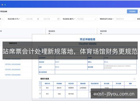The width and height of the screenshot is (140, 101).
Task: Click the 结束日期 end date field
Action: click(x=47, y=19)
